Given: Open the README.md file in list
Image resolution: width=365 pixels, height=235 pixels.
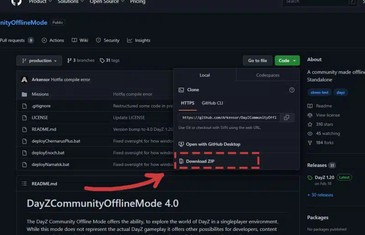Looking at the screenshot, I should coord(44,129).
